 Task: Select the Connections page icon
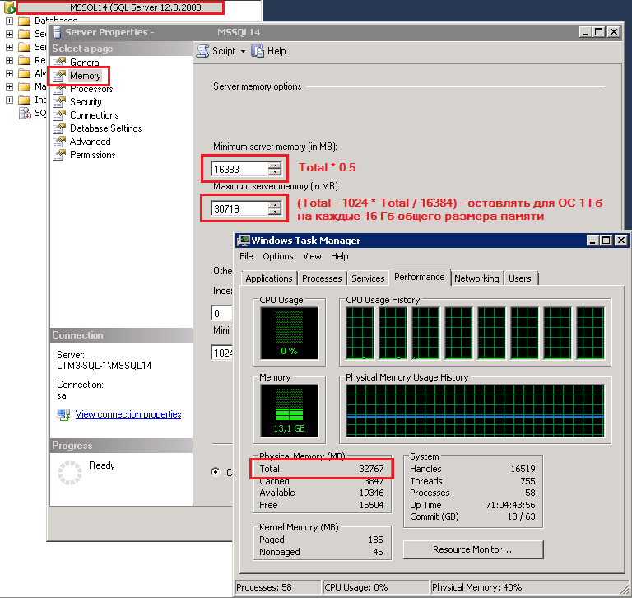tap(59, 115)
